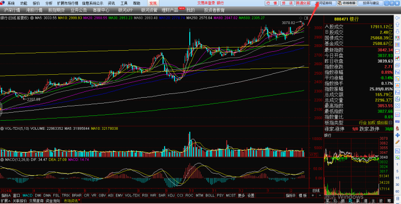Click the blue four-way move icon in sidebar
The width and height of the screenshot is (401, 204).
[x=397, y=135]
